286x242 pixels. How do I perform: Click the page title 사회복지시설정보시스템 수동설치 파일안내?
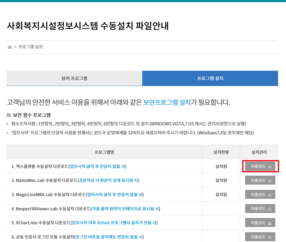[x=88, y=26]
